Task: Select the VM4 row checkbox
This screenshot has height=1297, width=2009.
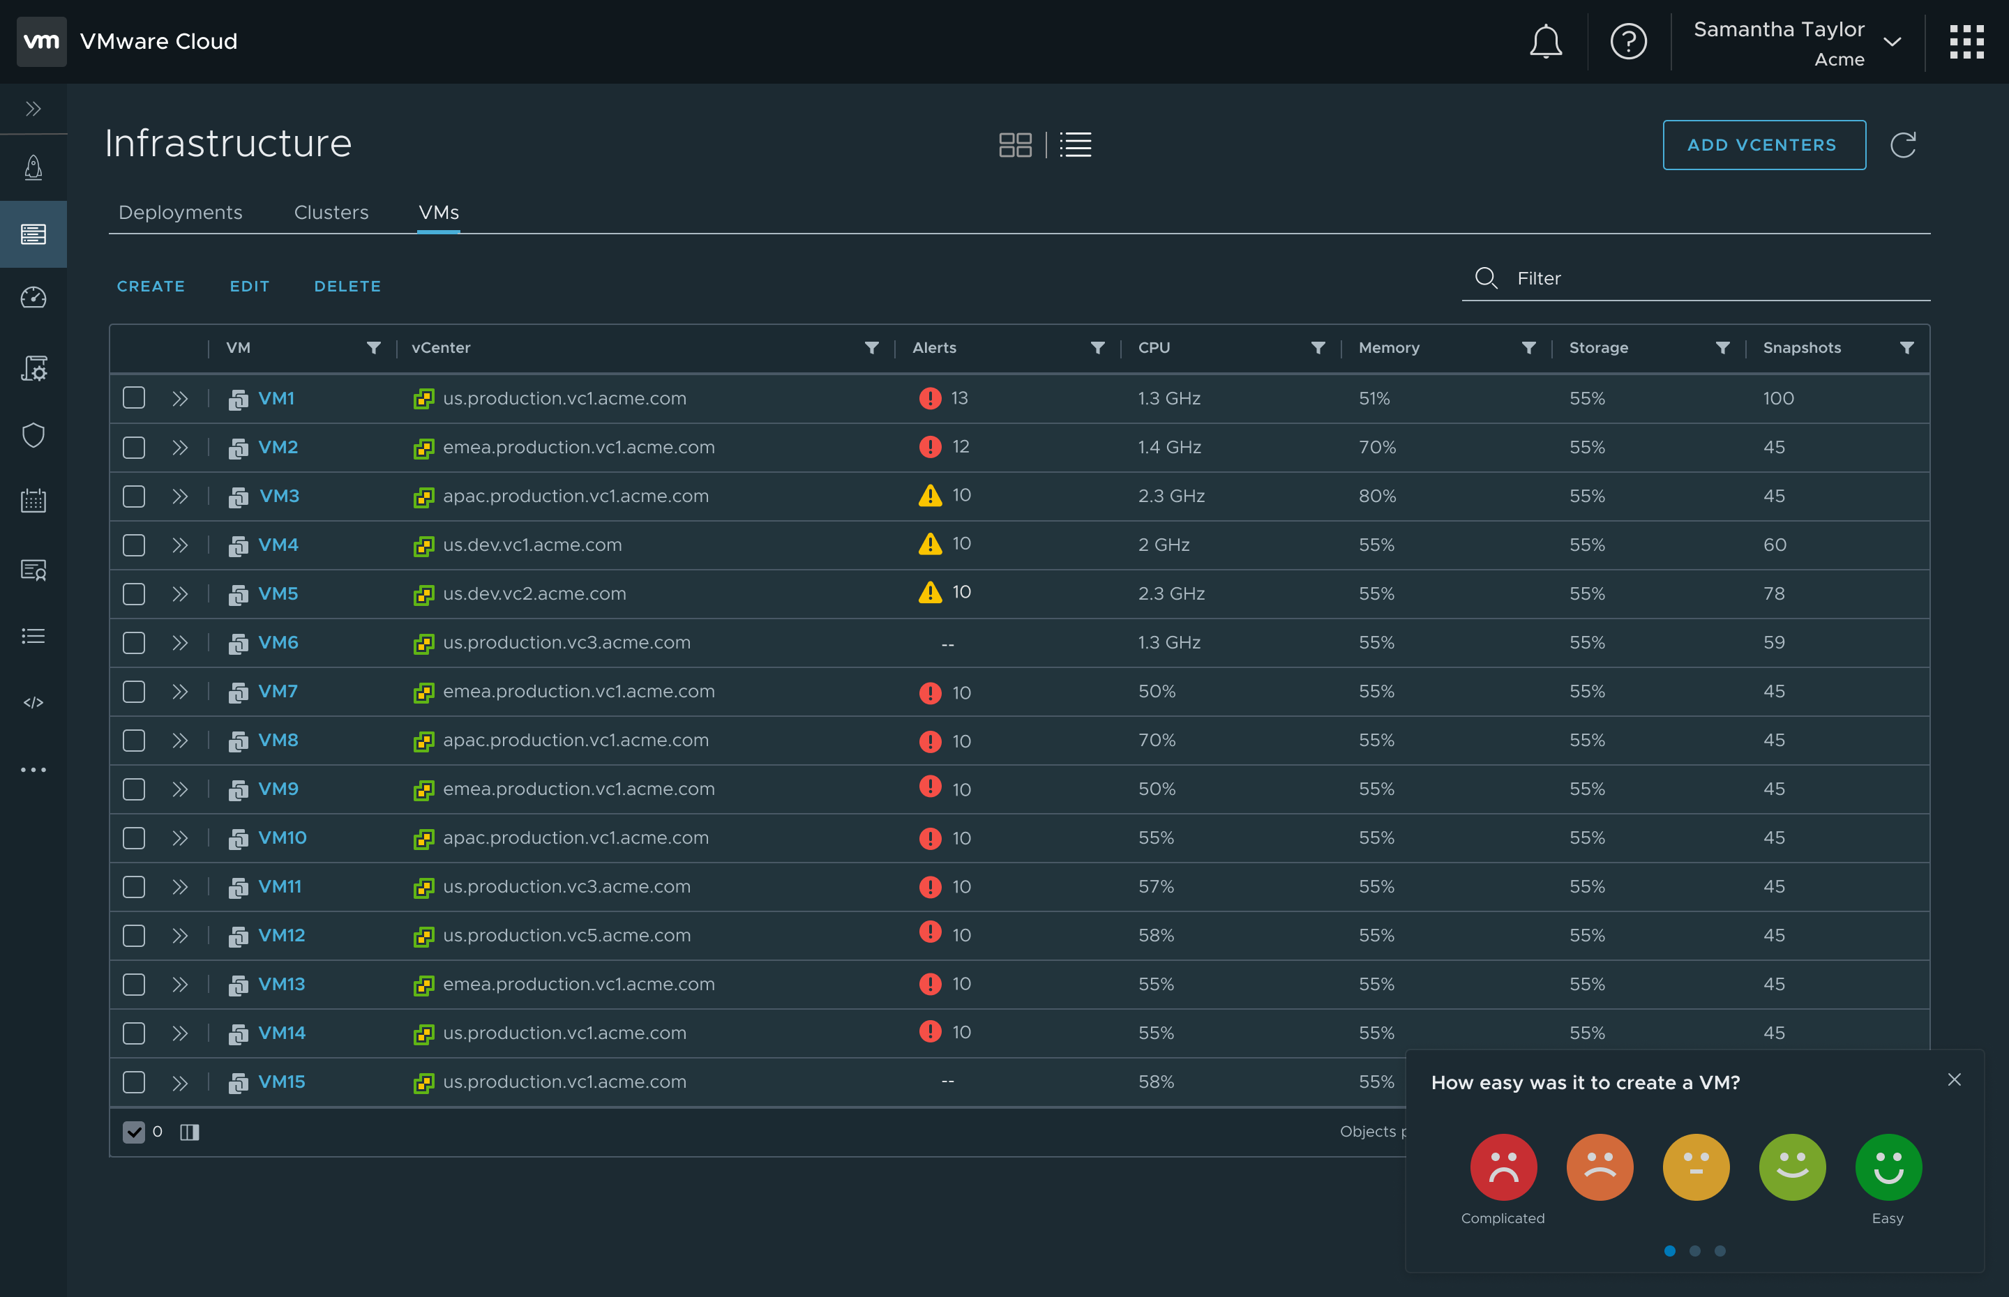Action: tap(134, 544)
